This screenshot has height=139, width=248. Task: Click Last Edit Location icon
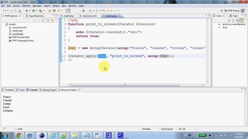click(104, 11)
